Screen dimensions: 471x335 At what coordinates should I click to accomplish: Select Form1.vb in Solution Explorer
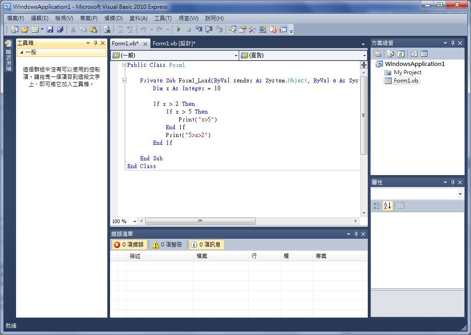click(x=402, y=81)
